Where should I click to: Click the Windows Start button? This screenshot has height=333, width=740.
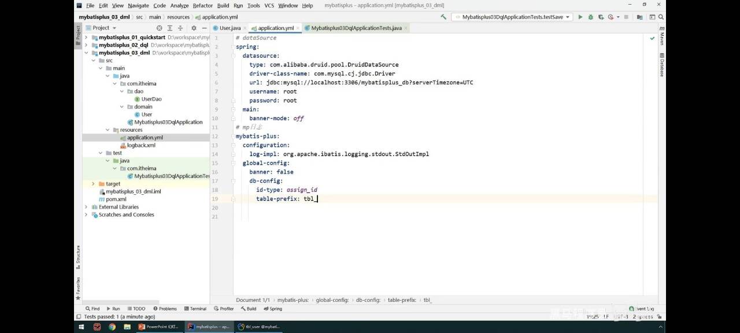80,327
